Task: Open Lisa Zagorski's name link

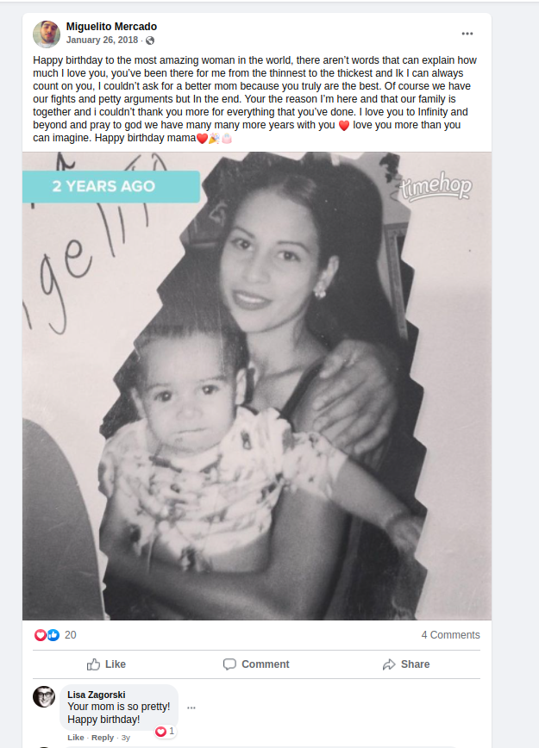Action: tap(97, 695)
